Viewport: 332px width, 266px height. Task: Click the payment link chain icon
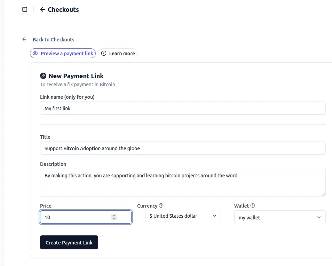pos(43,75)
